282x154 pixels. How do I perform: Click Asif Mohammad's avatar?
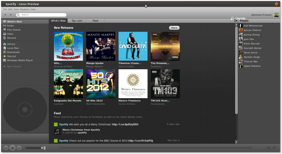pyautogui.click(x=241, y=26)
